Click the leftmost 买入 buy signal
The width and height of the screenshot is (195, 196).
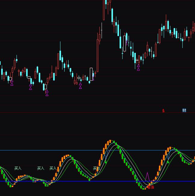point(18,168)
